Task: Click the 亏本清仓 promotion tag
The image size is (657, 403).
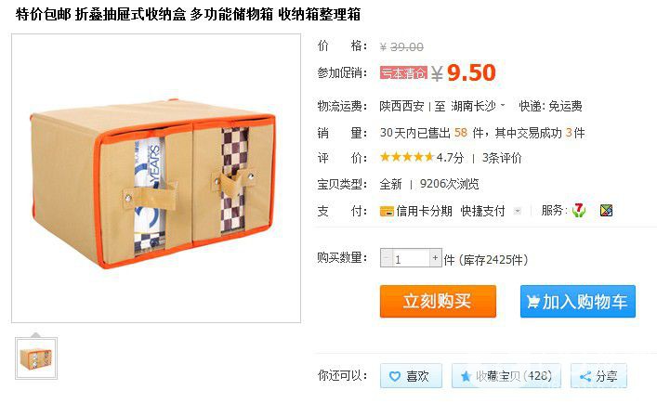Action: coord(404,72)
